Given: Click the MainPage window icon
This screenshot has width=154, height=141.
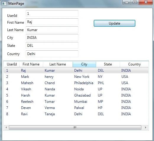Looking at the screenshot, I should pos(4,4).
